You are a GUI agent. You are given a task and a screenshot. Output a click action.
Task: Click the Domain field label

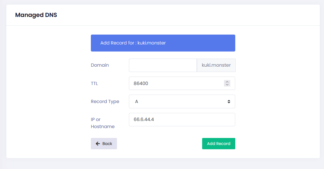point(100,65)
